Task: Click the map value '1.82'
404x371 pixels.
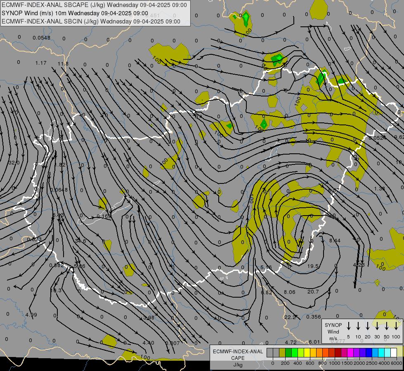Action: click(60, 164)
